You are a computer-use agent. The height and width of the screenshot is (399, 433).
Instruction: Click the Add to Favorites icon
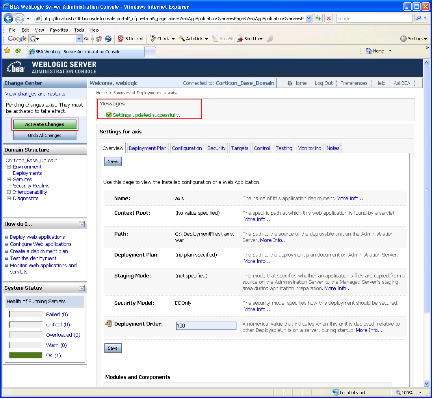coord(18,51)
